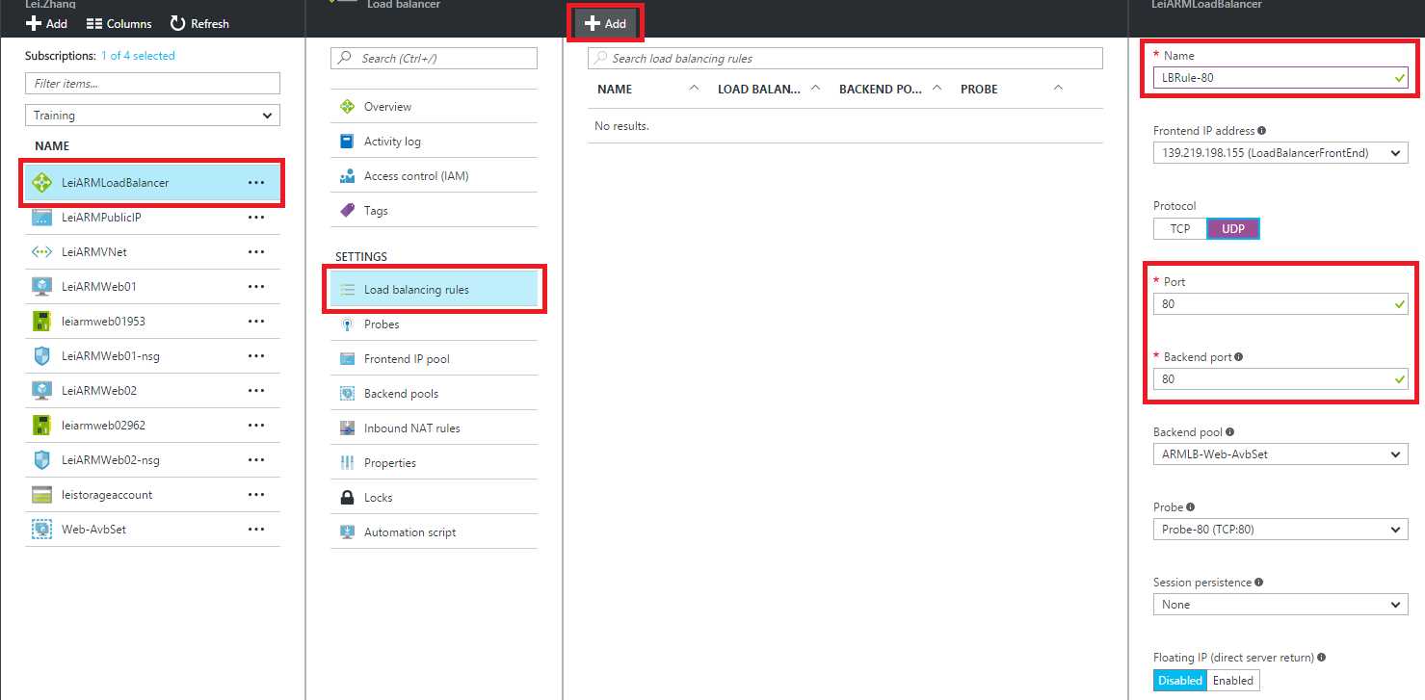This screenshot has width=1425, height=700.
Task: Open Load balancing rules settings
Action: [434, 290]
